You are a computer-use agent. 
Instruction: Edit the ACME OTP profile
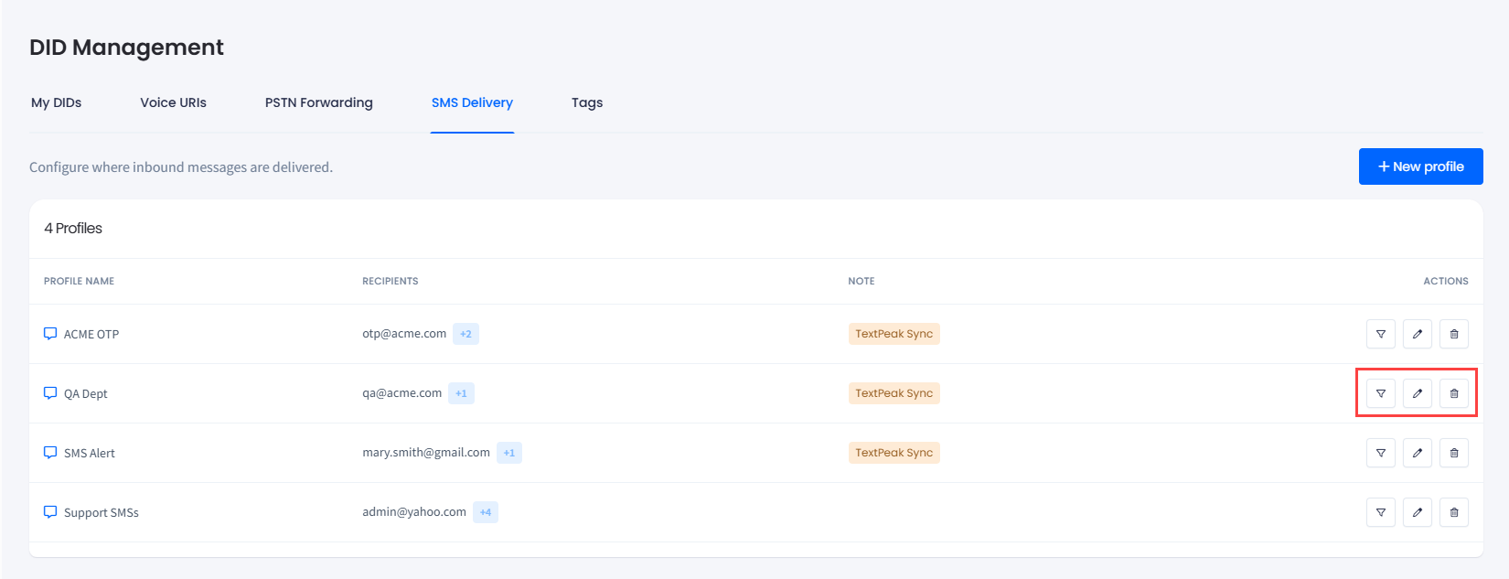click(x=1418, y=334)
